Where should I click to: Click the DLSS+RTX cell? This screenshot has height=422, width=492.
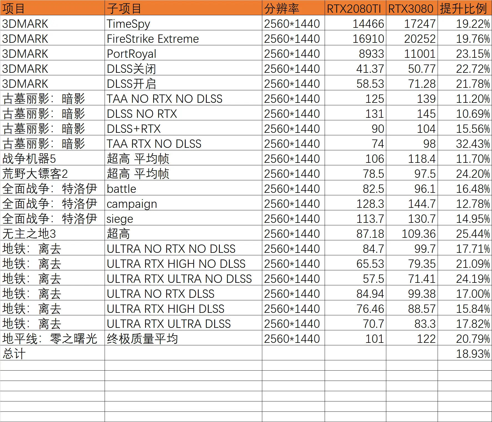[183, 129]
